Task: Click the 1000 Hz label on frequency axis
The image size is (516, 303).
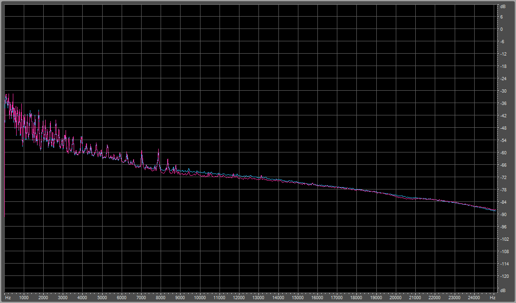Action: 24,297
